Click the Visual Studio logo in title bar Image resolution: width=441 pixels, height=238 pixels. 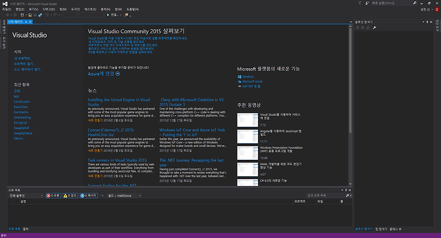[5, 4]
